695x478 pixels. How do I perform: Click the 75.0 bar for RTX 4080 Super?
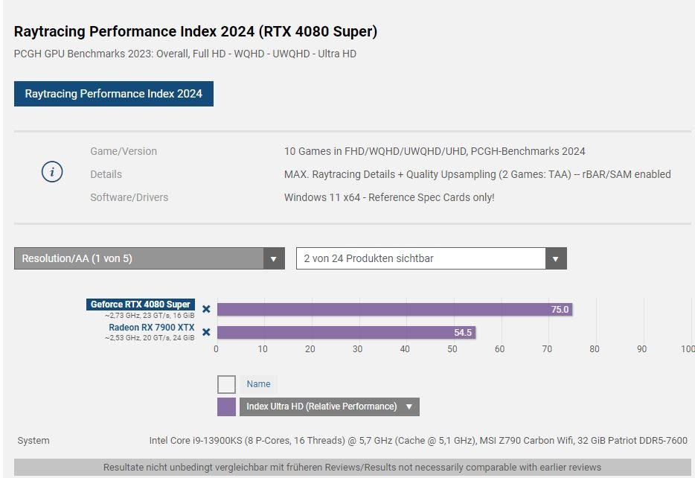click(394, 310)
